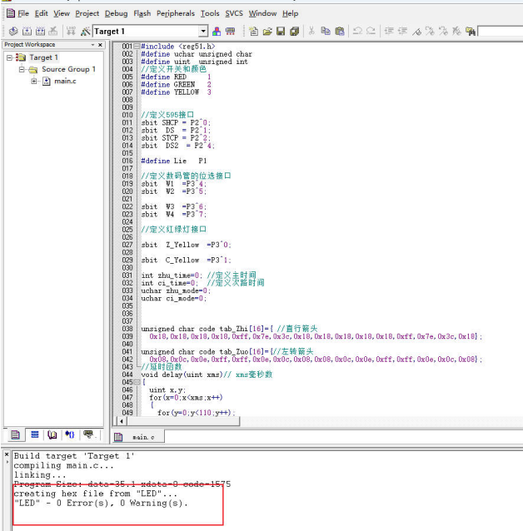Create a new file via toolbar icon

[253, 32]
